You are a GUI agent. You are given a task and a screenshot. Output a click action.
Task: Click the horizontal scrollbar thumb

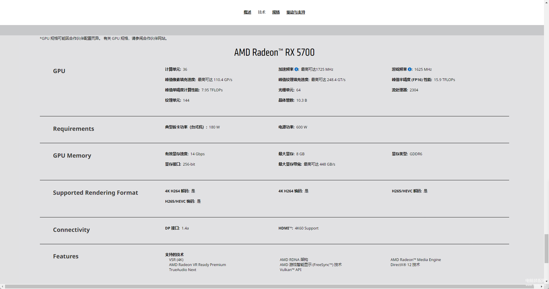[269, 286]
